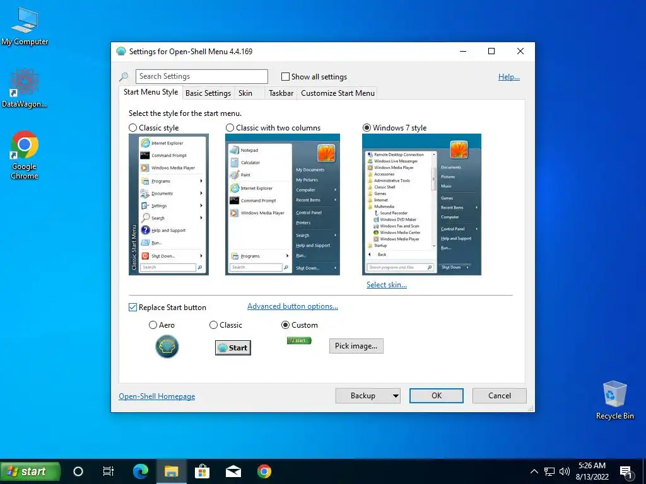The width and height of the screenshot is (646, 484).
Task: Open the Help... link
Action: 509,76
